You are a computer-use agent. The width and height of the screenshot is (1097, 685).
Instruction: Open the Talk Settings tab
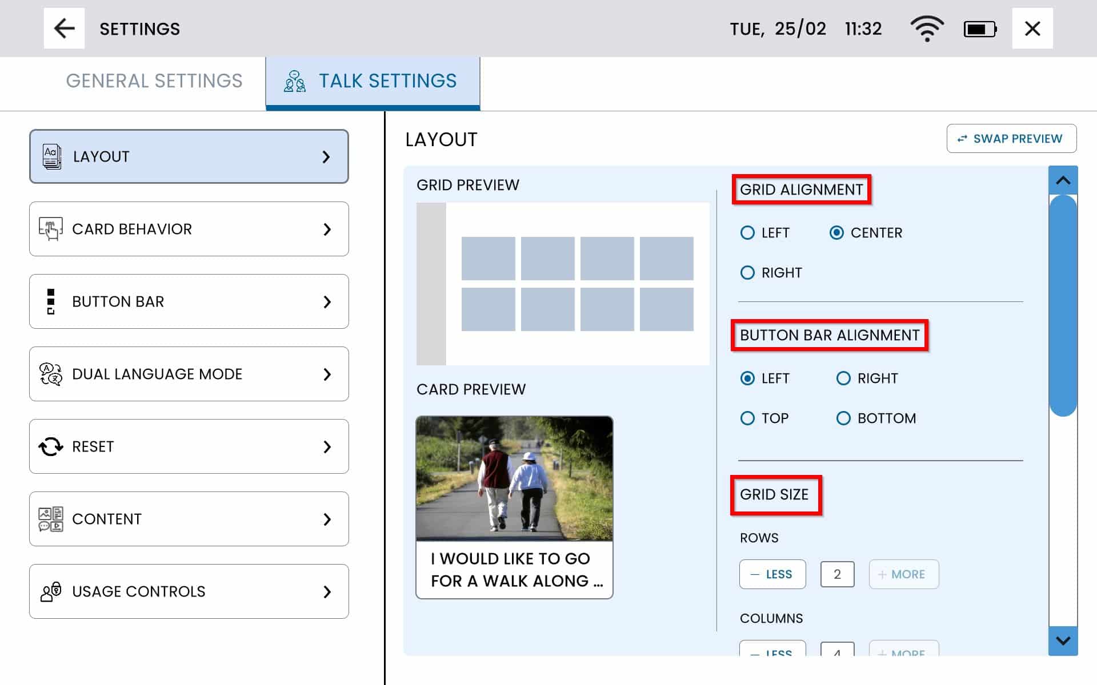373,81
